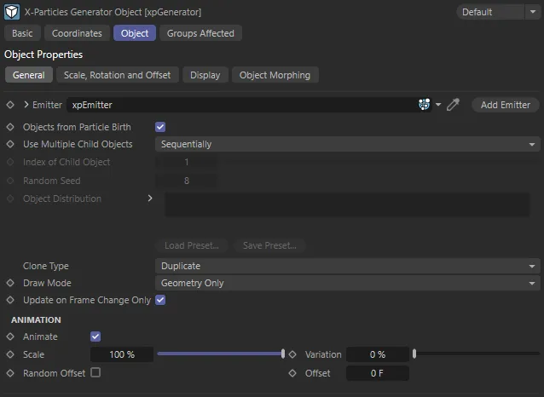Image resolution: width=544 pixels, height=397 pixels.
Task: Open the Clone Type dropdown
Action: pyautogui.click(x=348, y=266)
